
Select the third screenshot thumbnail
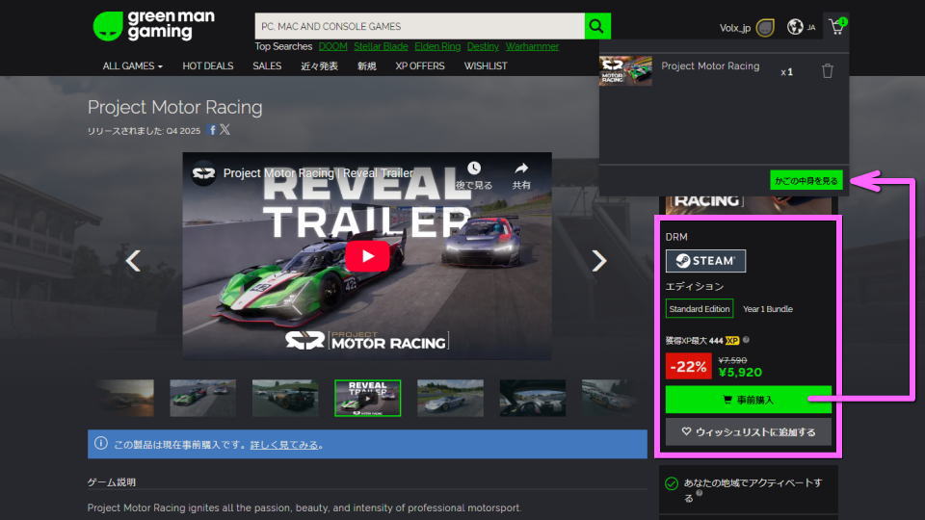(x=285, y=398)
